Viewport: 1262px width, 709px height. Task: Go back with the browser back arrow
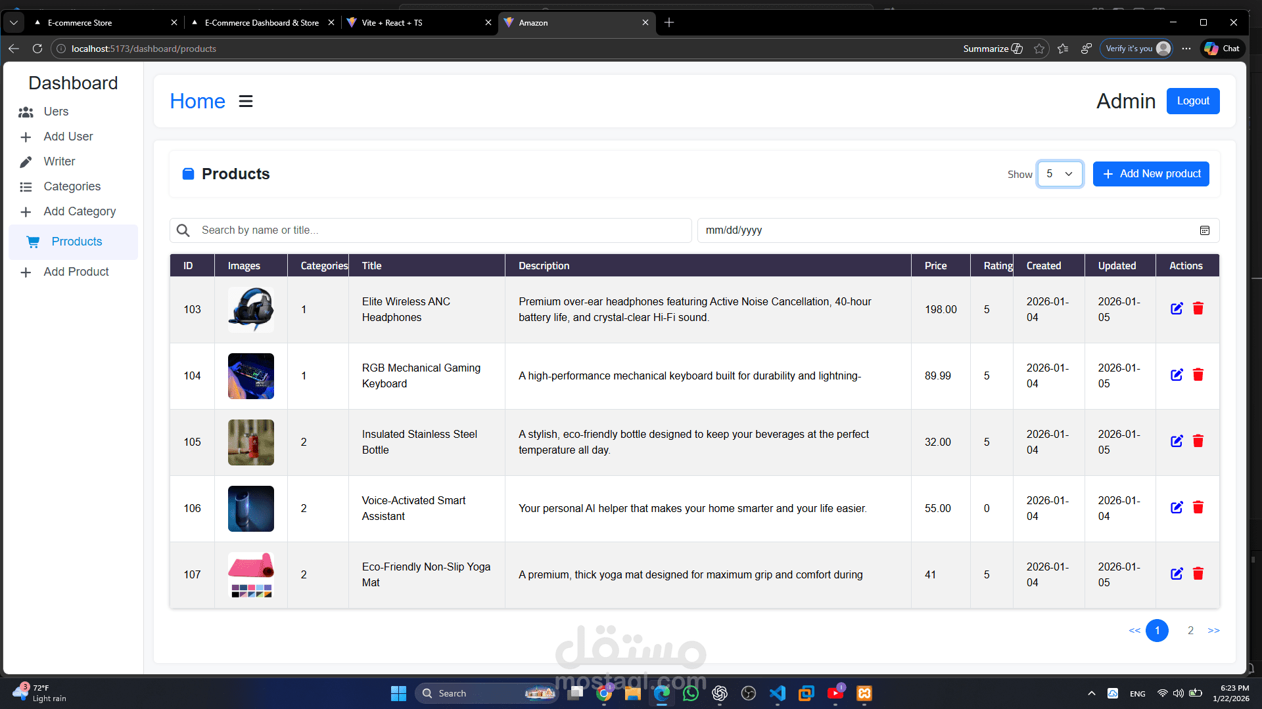(14, 49)
